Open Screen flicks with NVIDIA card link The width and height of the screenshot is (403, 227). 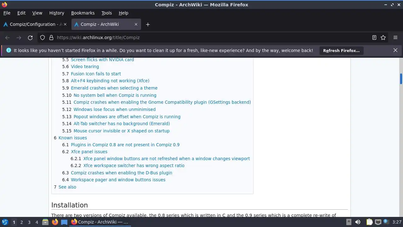(x=102, y=60)
